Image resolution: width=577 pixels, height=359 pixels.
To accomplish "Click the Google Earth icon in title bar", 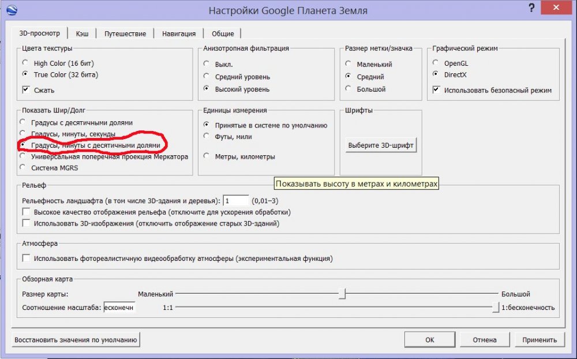I will point(12,10).
